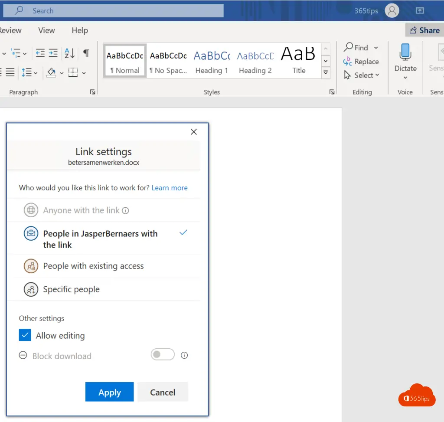
Task: Uncheck the Allow editing checkbox
Action: click(25, 335)
